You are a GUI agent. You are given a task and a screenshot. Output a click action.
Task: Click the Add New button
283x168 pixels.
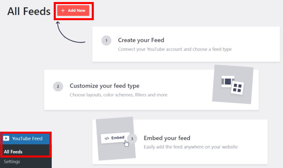pyautogui.click(x=73, y=10)
